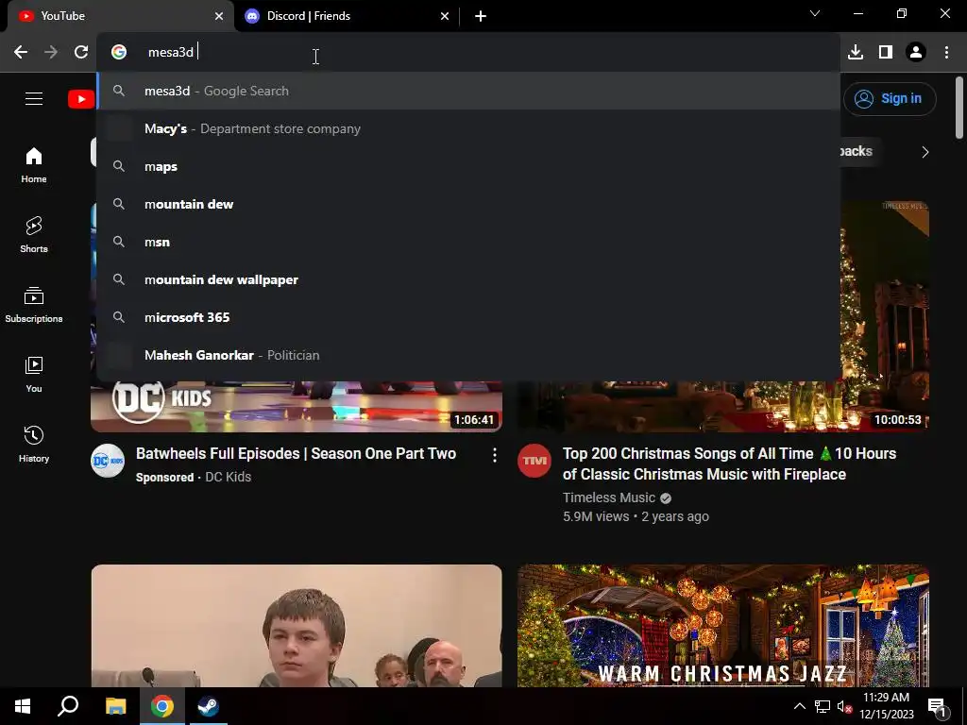Reload the page with the refresh icon

click(x=81, y=53)
